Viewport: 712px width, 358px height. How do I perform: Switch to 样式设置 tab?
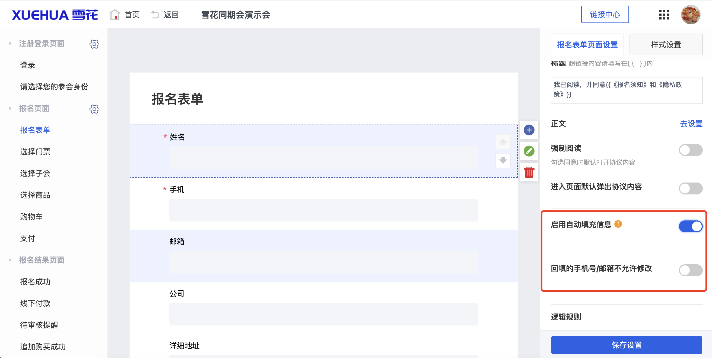point(666,45)
